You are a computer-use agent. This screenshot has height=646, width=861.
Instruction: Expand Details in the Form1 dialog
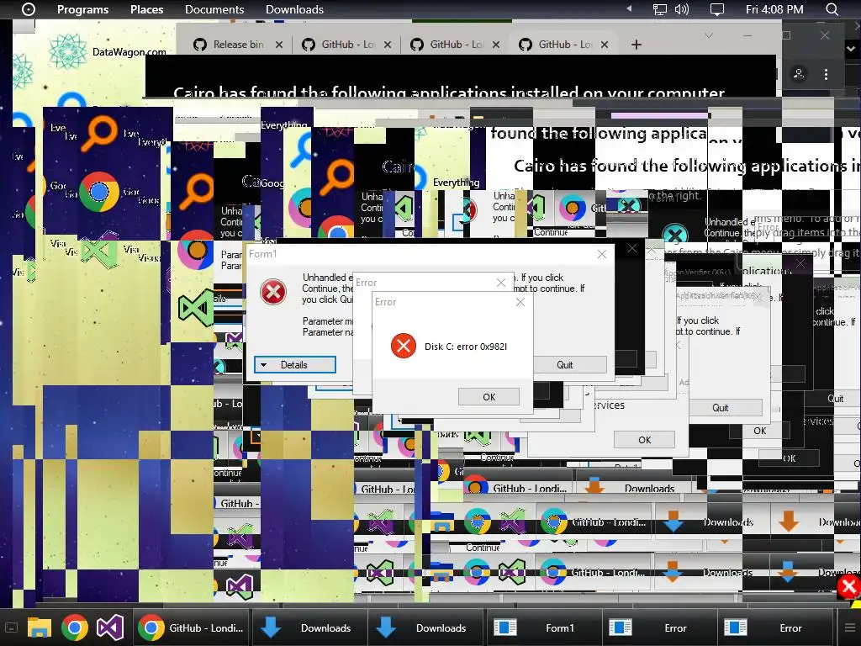pos(295,365)
